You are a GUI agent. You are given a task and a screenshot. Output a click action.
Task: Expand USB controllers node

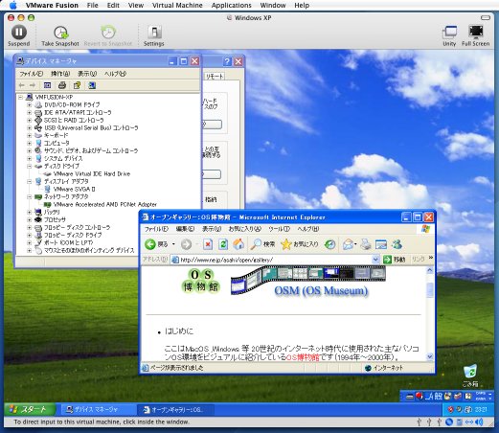point(29,127)
